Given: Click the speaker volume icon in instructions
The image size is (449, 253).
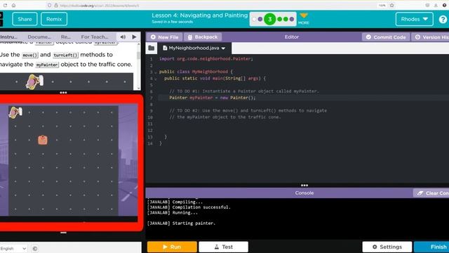Looking at the screenshot, I should click(x=123, y=37).
